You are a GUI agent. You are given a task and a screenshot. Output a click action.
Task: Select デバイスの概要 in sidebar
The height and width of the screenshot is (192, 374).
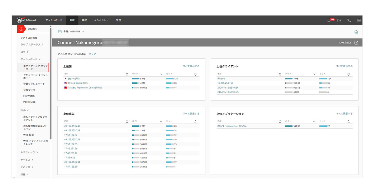[29, 38]
